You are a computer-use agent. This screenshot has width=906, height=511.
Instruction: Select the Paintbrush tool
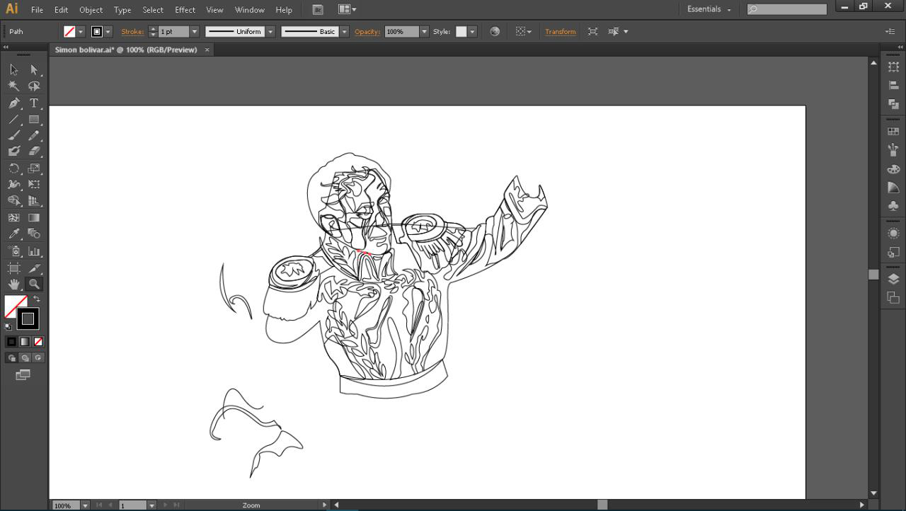pos(13,136)
